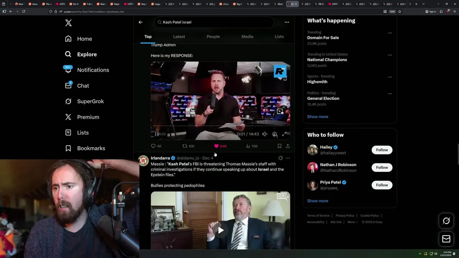Viewport: 459px width, 258px height.
Task: Click the X logo in the sidebar
Action: [68, 23]
